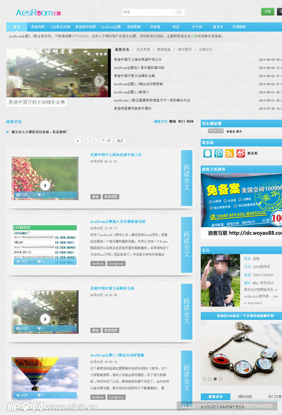The image size is (282, 415).
Task: Click heart icon on AesRoom音乐播放器 post thumbnail
Action: (39, 262)
